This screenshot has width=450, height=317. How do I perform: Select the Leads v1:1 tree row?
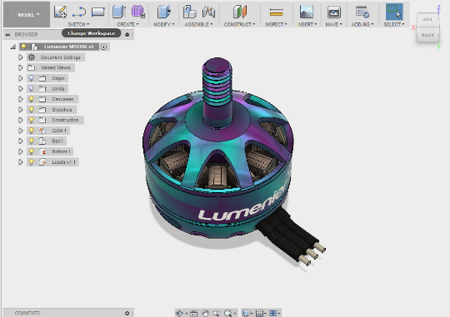coord(52,162)
